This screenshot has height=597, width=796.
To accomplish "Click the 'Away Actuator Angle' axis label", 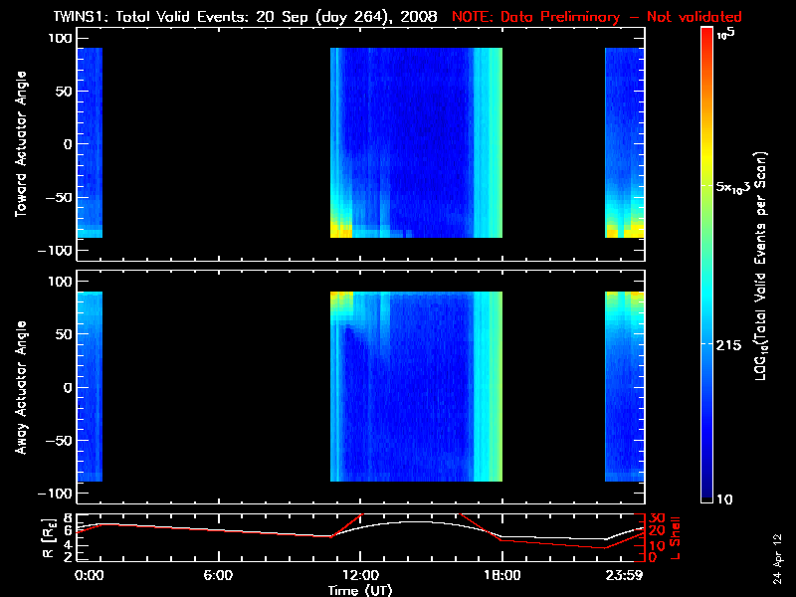I will (x=18, y=387).
